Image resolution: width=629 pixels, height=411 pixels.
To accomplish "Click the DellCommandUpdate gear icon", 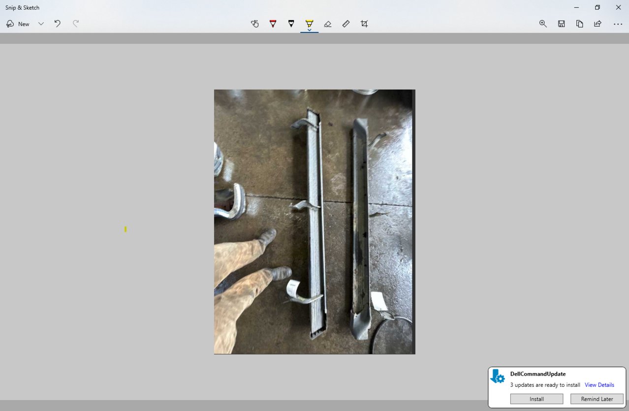I will point(498,377).
